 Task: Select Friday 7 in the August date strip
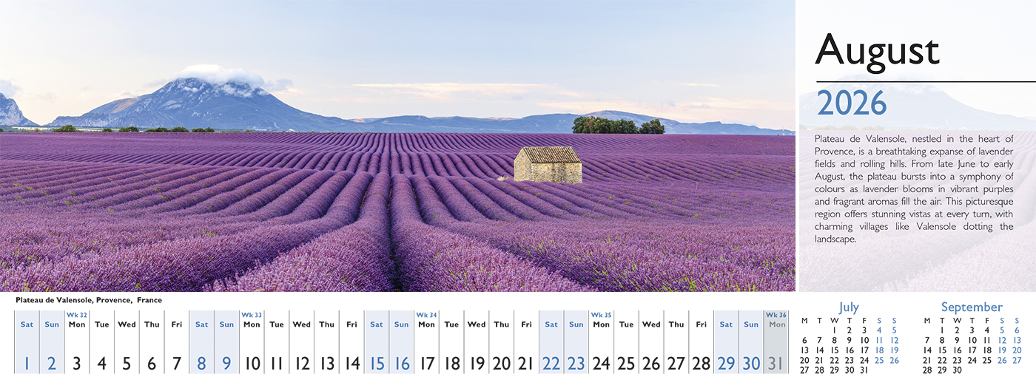(177, 341)
